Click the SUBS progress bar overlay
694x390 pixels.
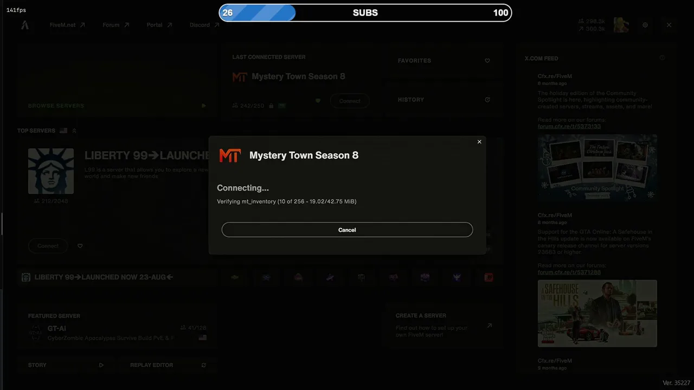pyautogui.click(x=365, y=12)
